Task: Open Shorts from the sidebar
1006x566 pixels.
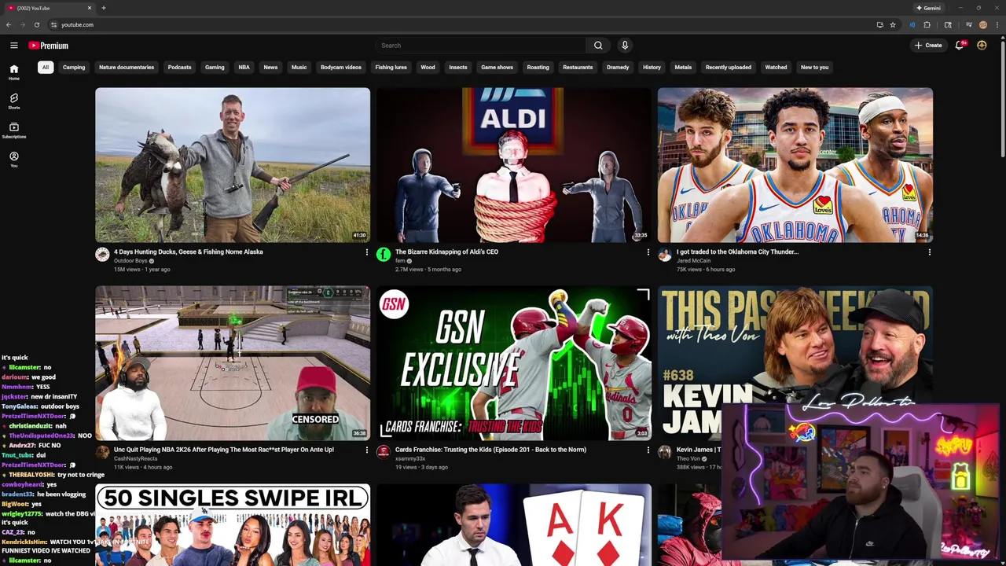Action: coord(14,101)
